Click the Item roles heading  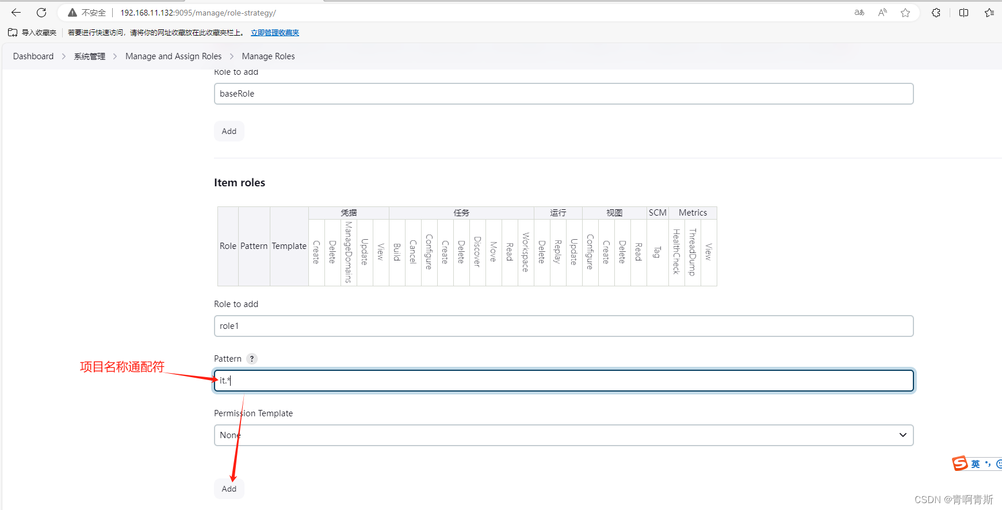[x=239, y=183]
